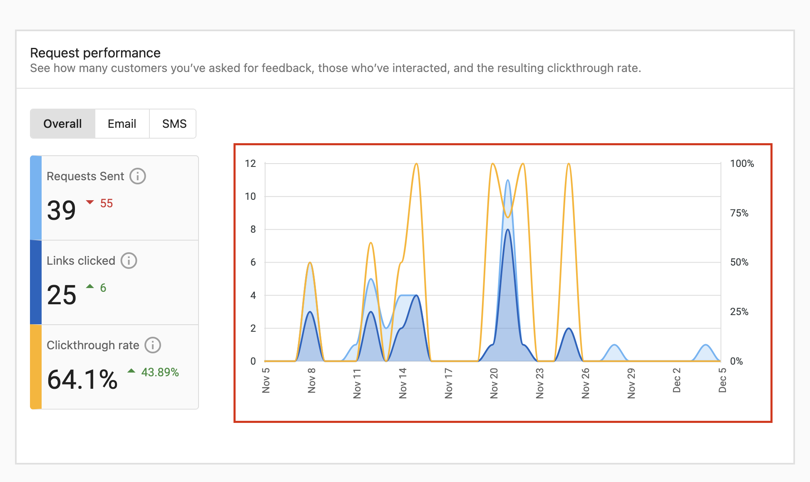Screen dimensions: 810x482
Task: Select the light blue Requests Sent legend bar
Action: [35, 197]
